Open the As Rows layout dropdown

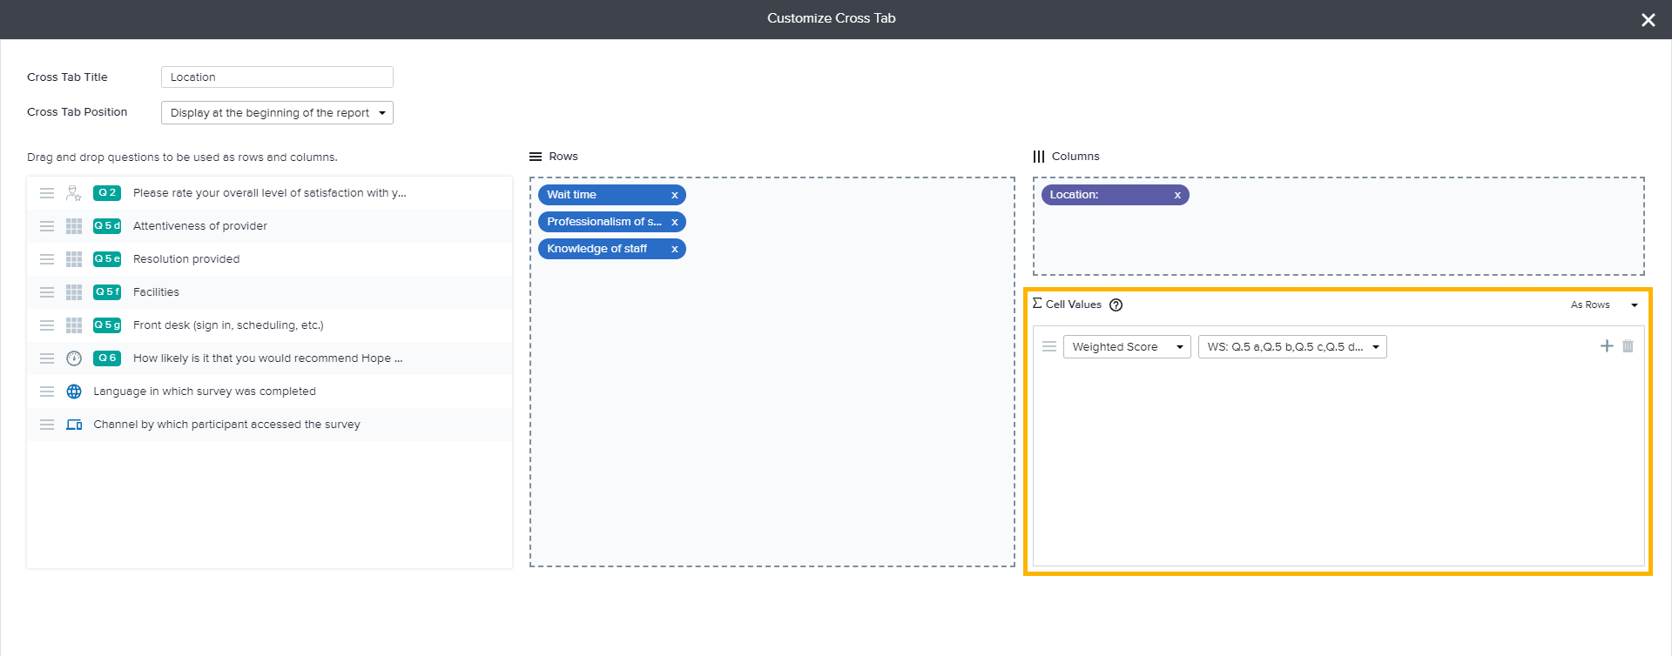(x=1603, y=305)
